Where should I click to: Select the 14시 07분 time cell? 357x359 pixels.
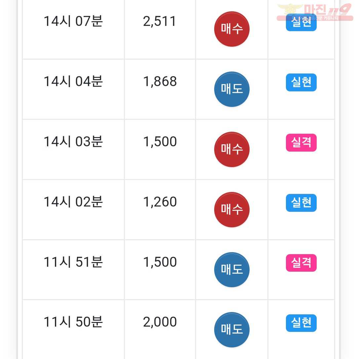tap(73, 29)
